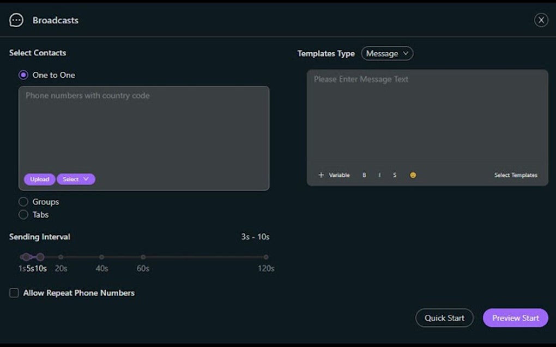Click the Templates Type label

click(x=325, y=53)
